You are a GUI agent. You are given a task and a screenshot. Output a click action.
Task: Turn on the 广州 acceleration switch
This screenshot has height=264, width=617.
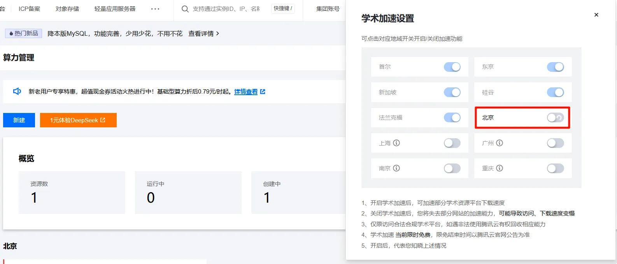pyautogui.click(x=555, y=143)
